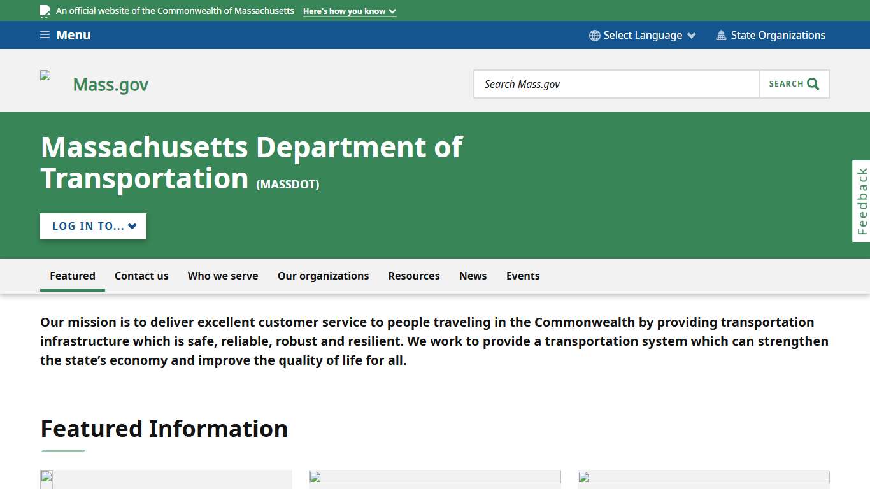Expand the "LOG IN TO..." dropdown

click(92, 226)
